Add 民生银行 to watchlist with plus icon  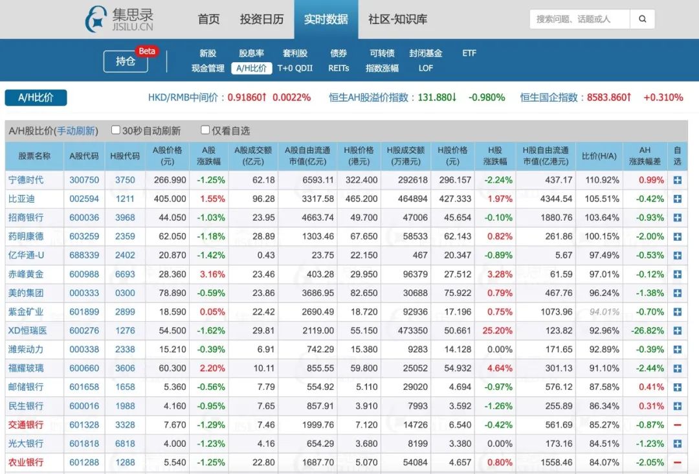point(677,406)
